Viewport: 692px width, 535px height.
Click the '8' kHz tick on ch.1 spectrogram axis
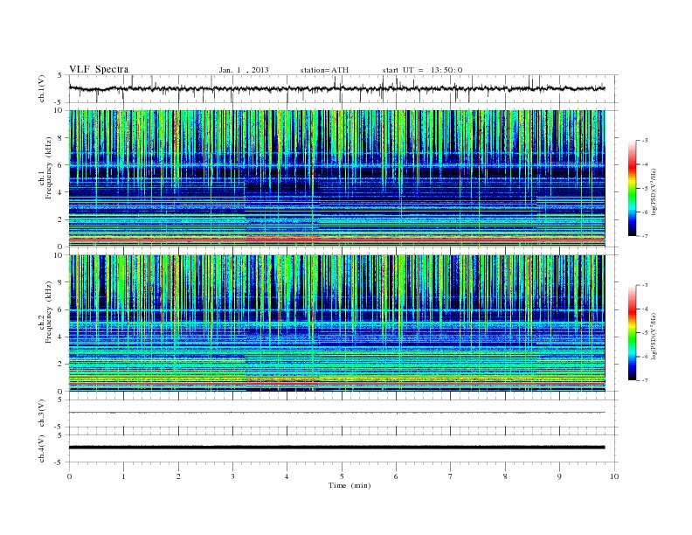(60, 138)
